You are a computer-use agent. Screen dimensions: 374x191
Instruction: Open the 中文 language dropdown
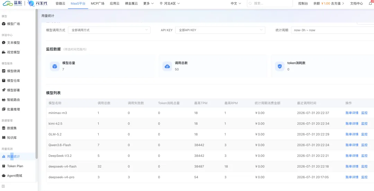click(x=236, y=3)
